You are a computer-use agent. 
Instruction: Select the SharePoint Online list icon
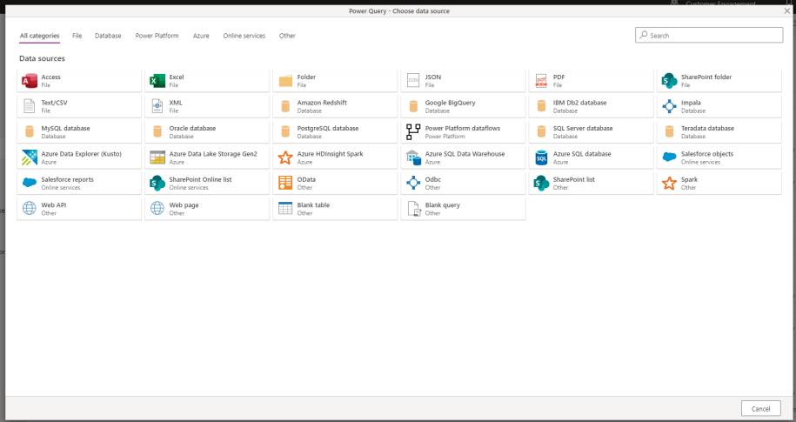click(157, 183)
